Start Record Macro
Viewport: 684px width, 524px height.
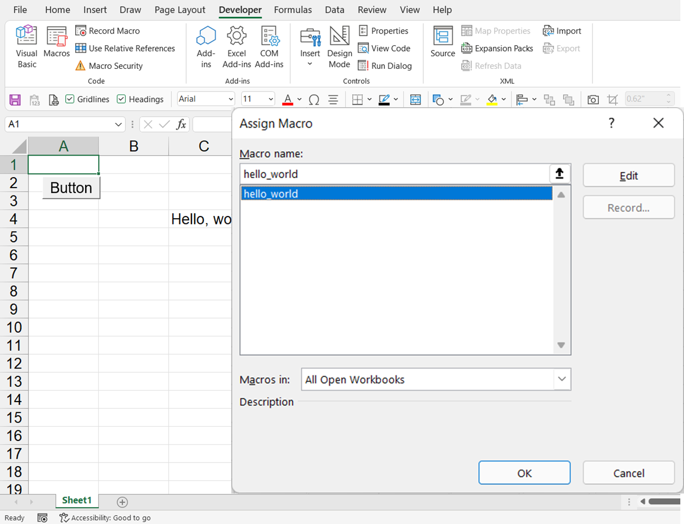click(108, 31)
